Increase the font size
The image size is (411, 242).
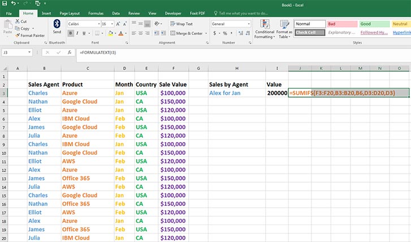click(118, 24)
